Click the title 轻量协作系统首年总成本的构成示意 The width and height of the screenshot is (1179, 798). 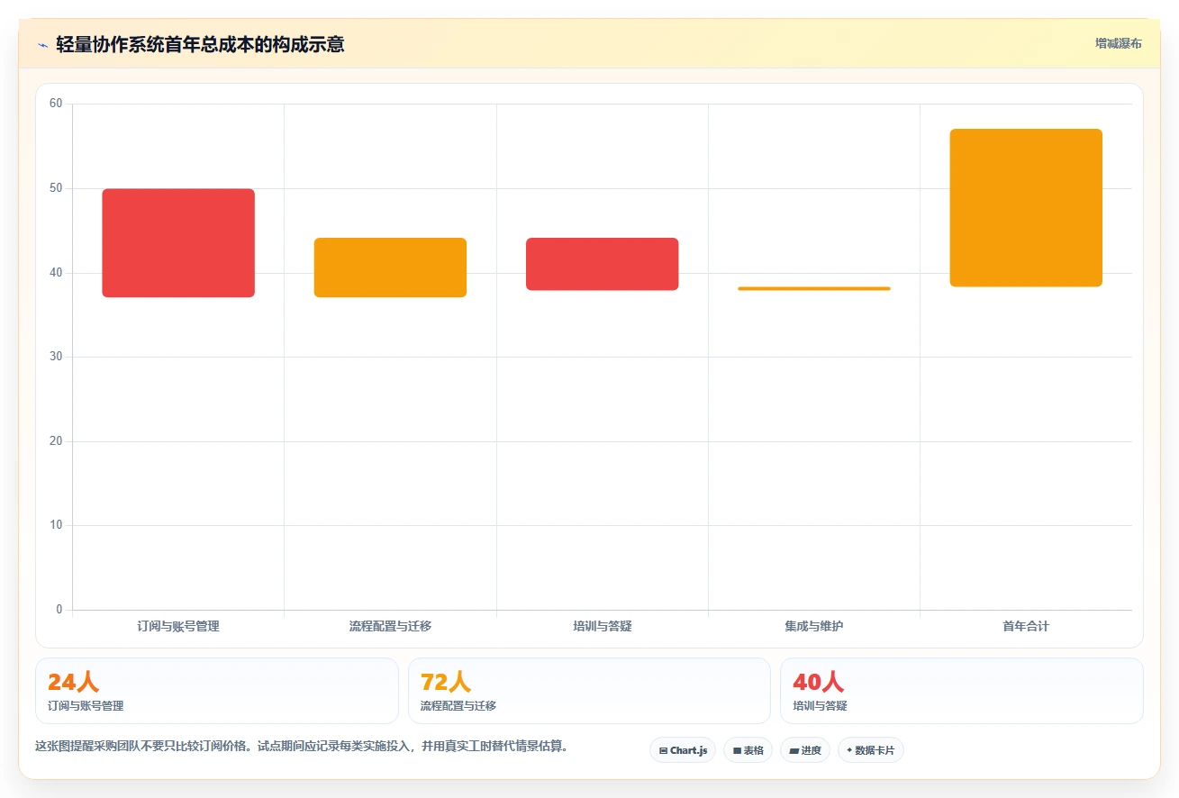coord(200,44)
